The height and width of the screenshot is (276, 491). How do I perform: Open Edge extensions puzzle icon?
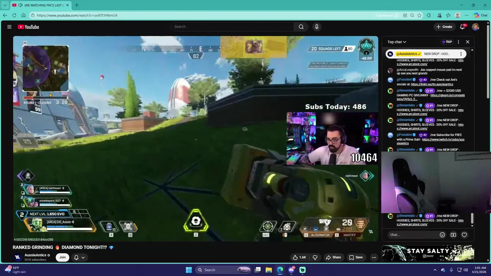tap(429, 15)
